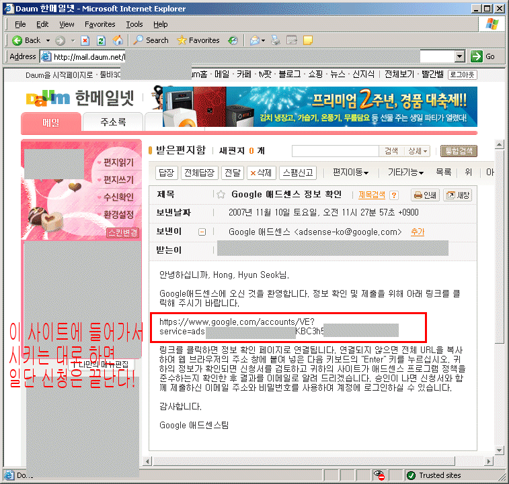Click the IE Forward arrow
This screenshot has height=484, width=509.
(x=60, y=40)
